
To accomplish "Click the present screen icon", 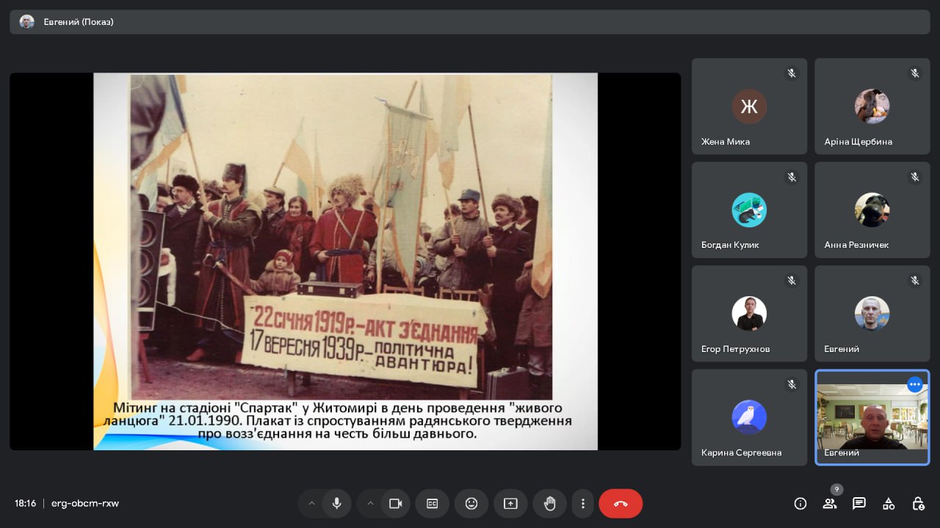I will click(510, 503).
